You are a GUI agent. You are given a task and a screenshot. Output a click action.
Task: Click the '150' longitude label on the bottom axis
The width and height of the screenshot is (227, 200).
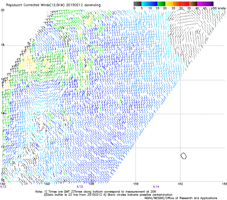3,184
